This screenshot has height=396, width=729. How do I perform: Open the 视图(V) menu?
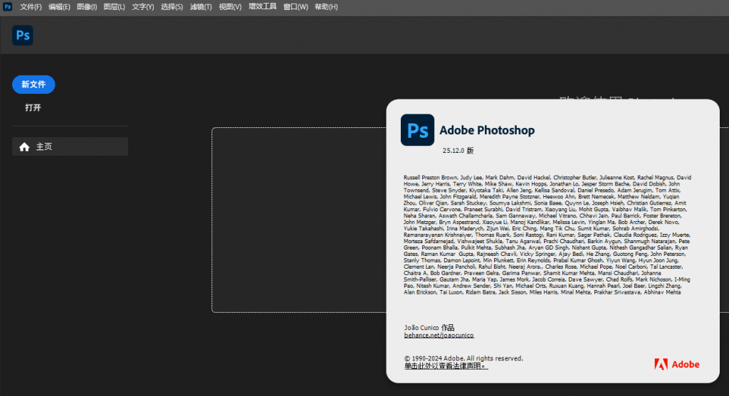click(230, 7)
